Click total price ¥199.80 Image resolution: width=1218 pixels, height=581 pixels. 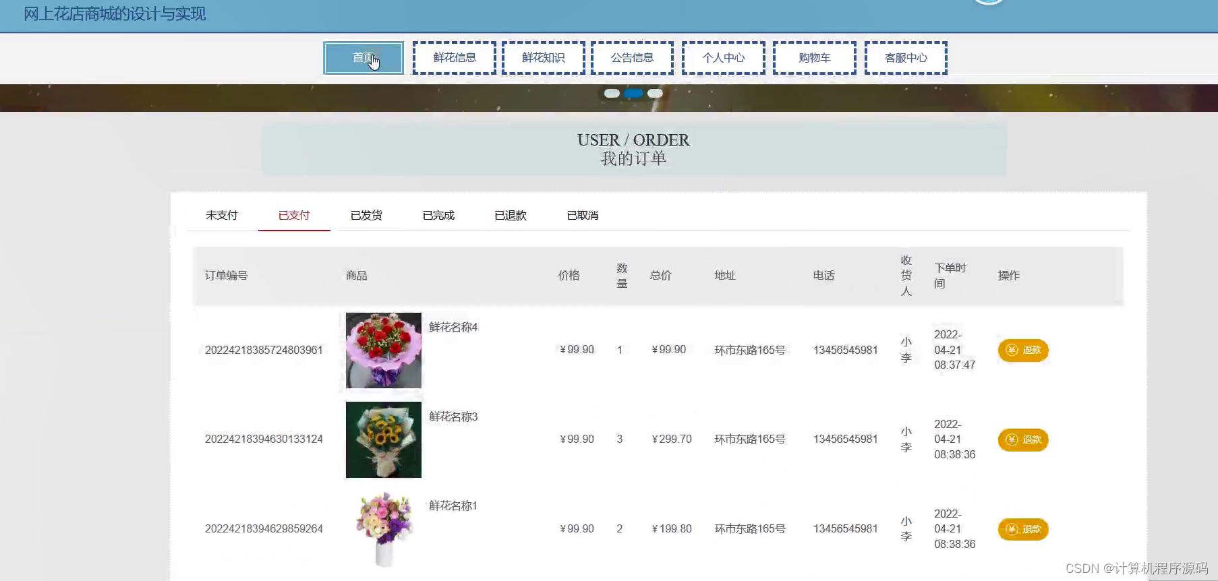point(672,529)
